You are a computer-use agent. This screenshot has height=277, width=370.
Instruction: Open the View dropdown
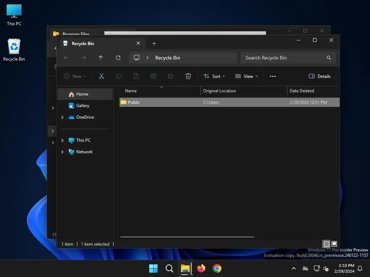pos(246,76)
